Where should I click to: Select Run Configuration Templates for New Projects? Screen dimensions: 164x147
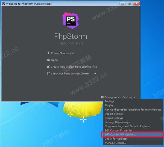133,110
